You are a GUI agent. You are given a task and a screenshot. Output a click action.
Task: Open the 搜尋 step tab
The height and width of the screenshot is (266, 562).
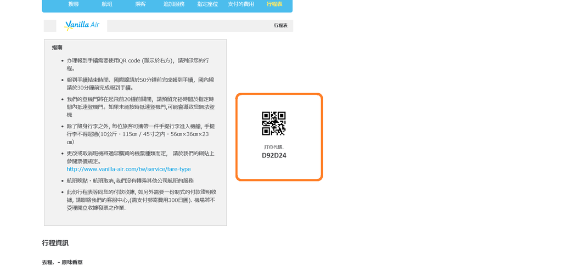point(74,4)
